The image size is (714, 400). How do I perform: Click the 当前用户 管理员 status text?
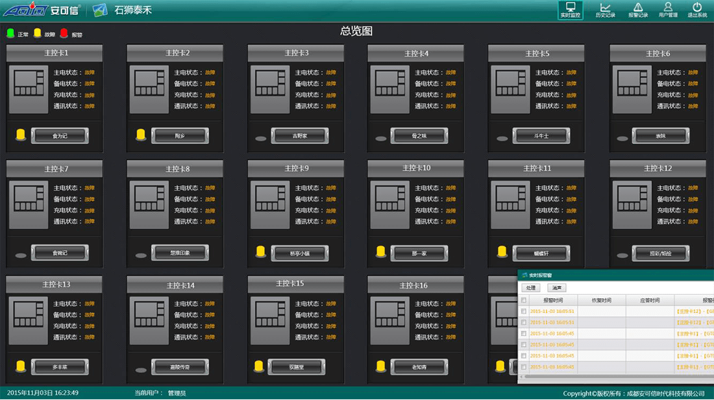pyautogui.click(x=160, y=393)
